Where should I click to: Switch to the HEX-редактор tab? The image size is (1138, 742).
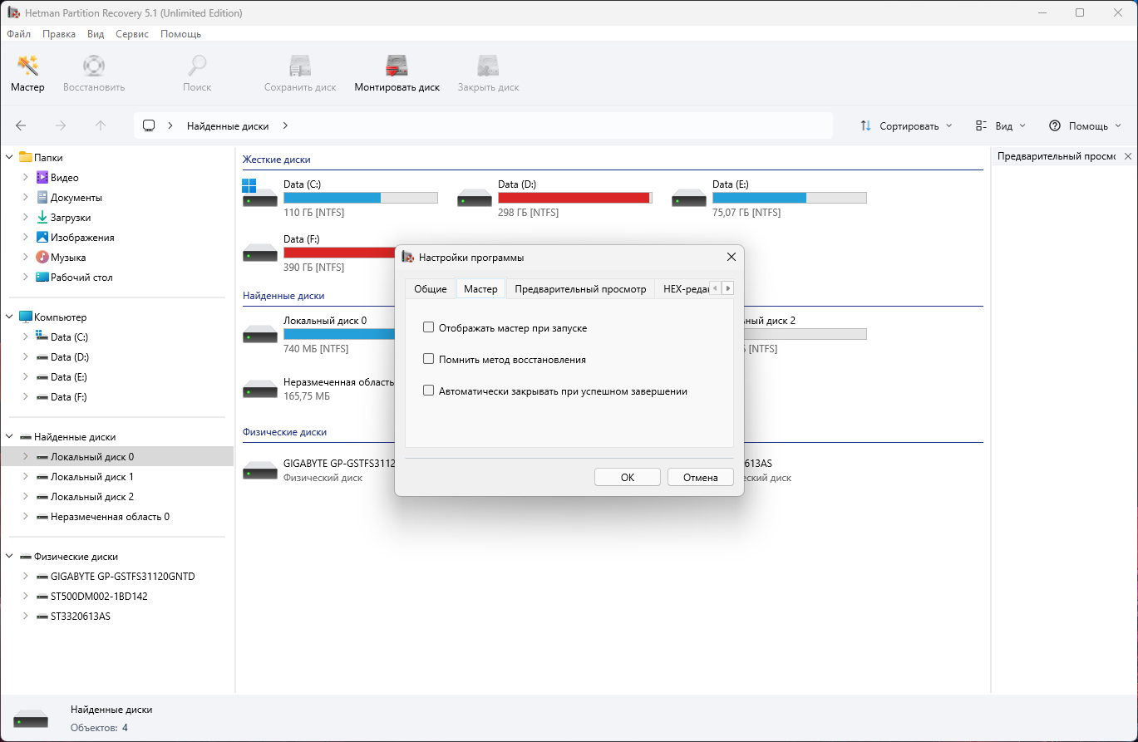click(x=686, y=288)
